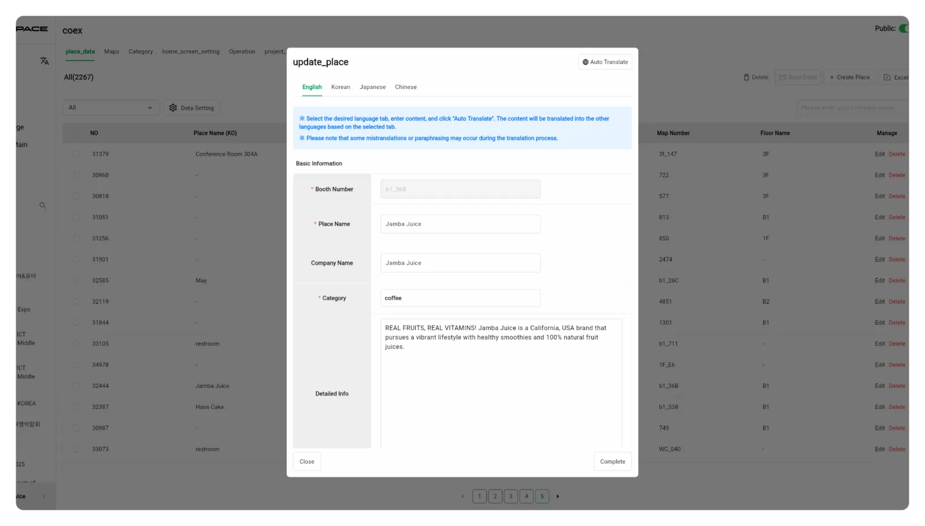Click the Excel export button

click(x=894, y=77)
